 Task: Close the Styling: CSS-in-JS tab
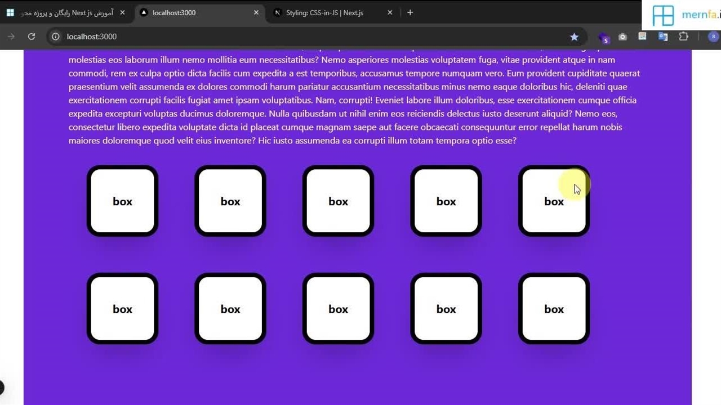coord(390,12)
